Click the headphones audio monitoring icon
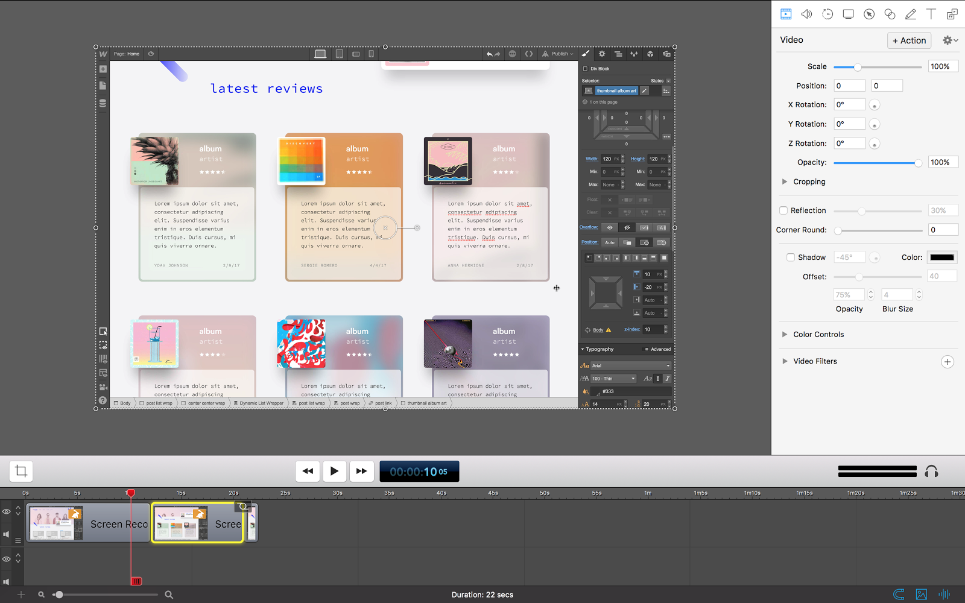Viewport: 965px width, 603px height. (931, 472)
